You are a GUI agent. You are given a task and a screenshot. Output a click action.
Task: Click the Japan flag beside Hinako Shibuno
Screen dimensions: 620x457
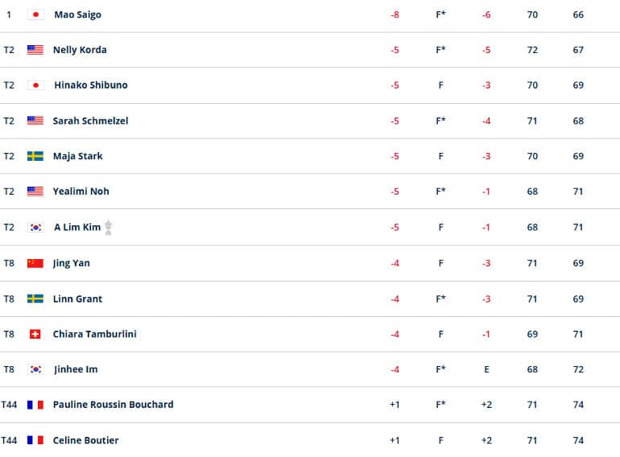click(35, 85)
